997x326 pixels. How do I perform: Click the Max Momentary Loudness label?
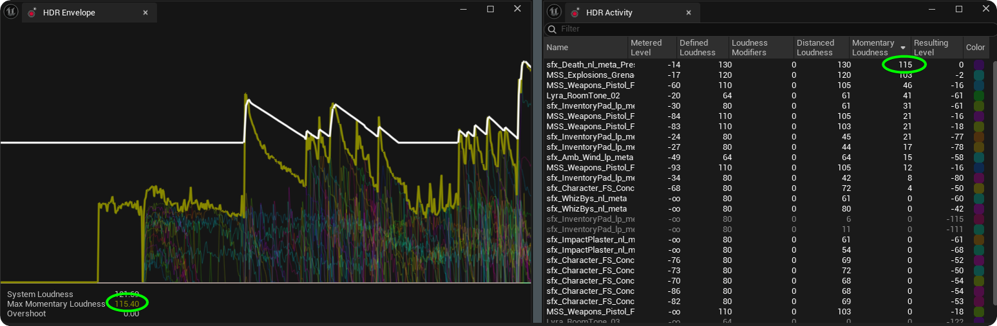point(56,303)
